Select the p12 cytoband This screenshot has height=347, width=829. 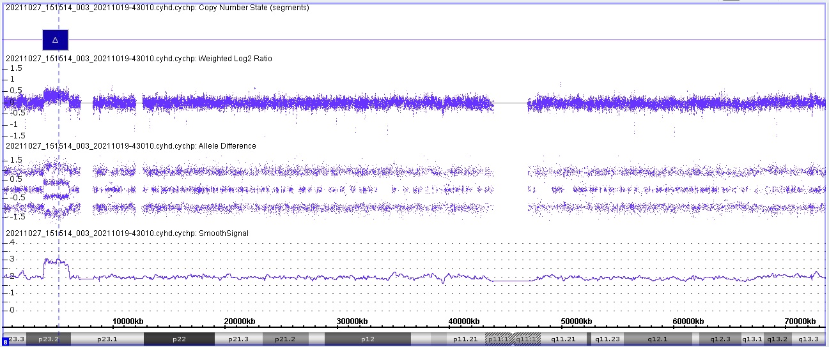coord(367,339)
